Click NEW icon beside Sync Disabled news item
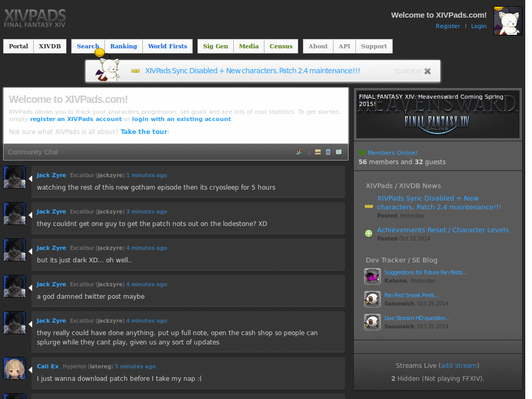This screenshot has height=399, width=532. tap(369, 206)
